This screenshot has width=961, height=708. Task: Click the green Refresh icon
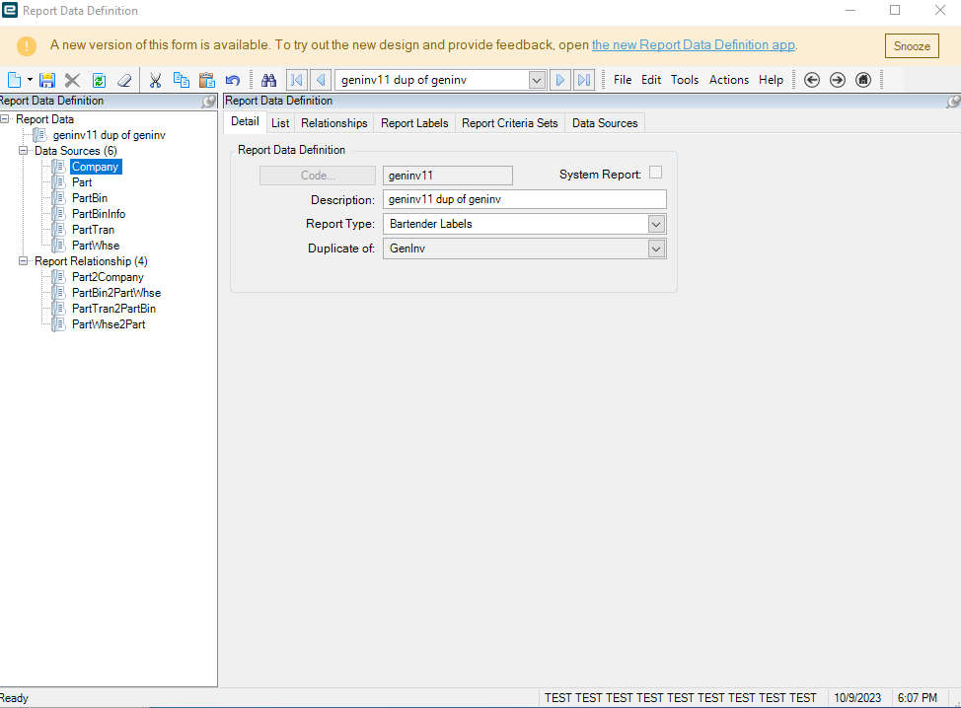coord(99,80)
